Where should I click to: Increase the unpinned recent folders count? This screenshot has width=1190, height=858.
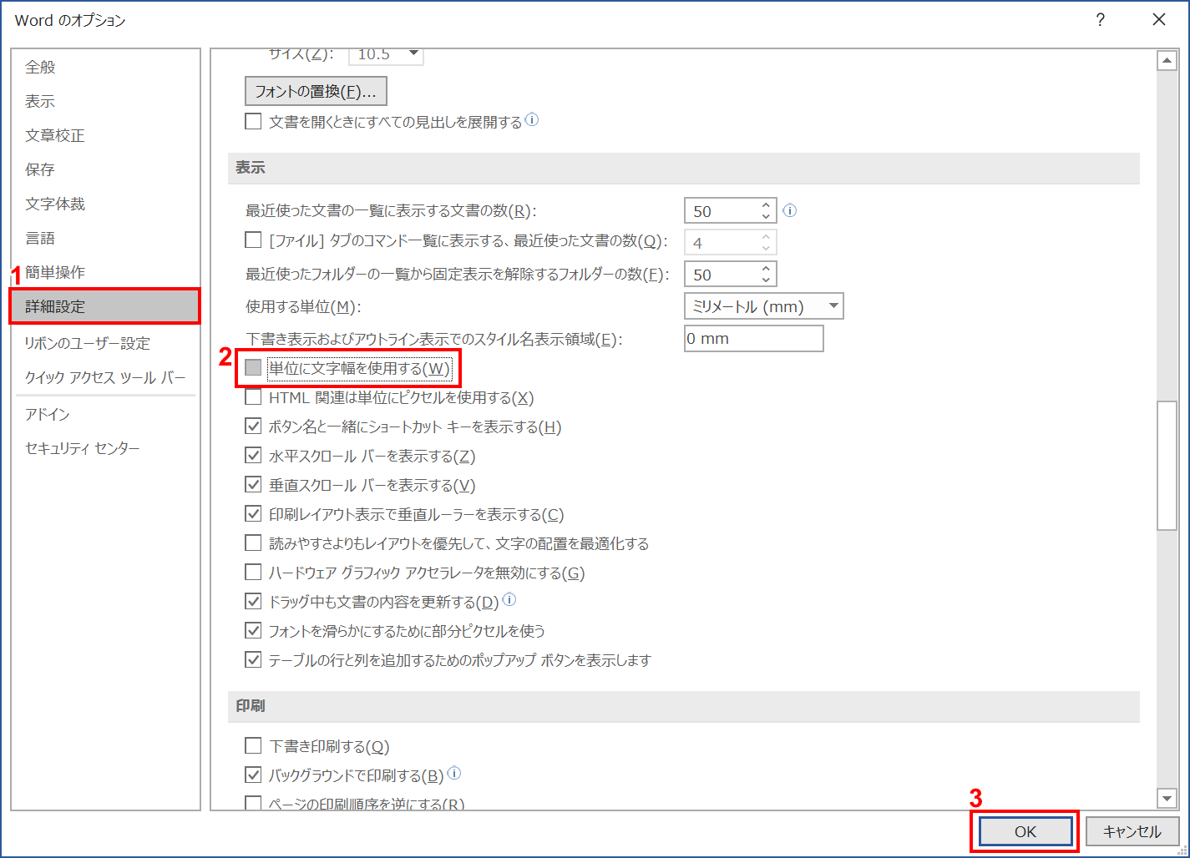(766, 269)
